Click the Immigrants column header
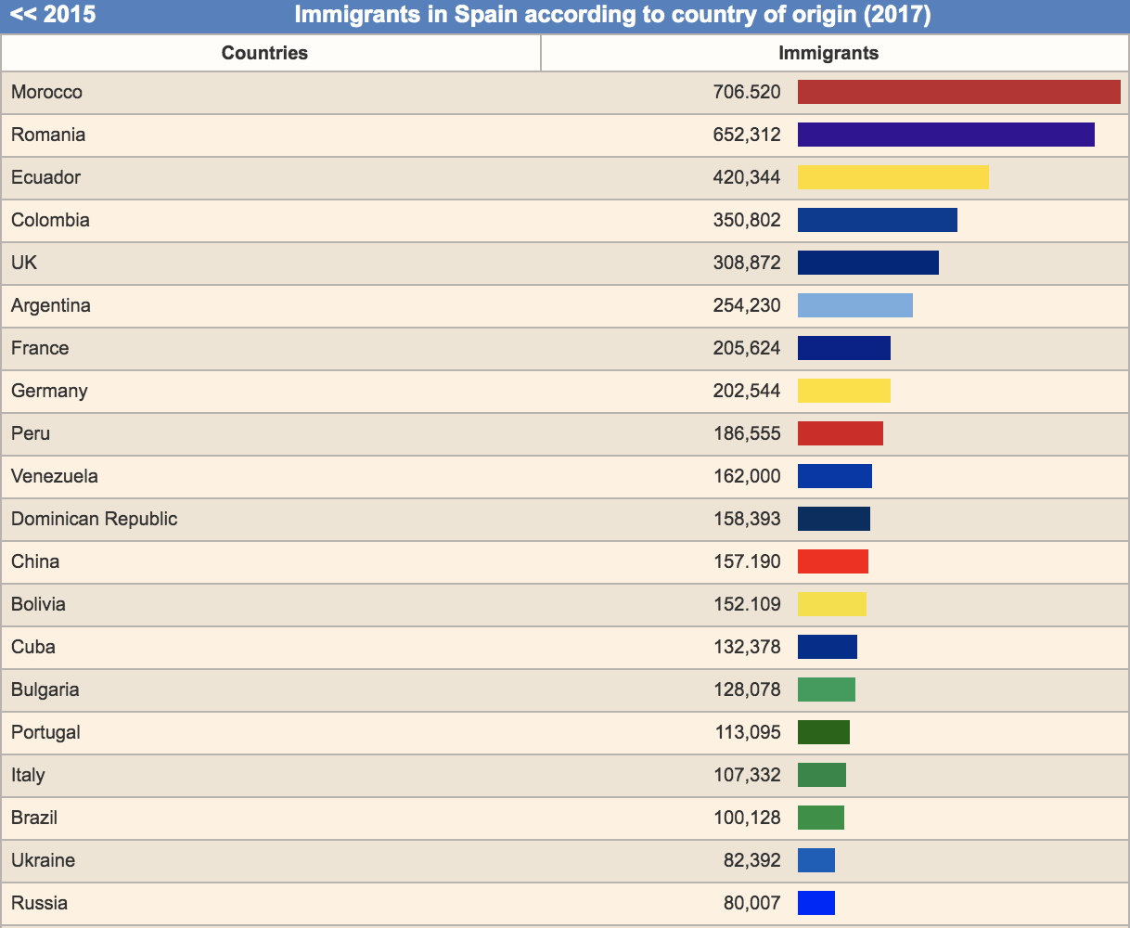Viewport: 1130px width, 928px height. [828, 53]
